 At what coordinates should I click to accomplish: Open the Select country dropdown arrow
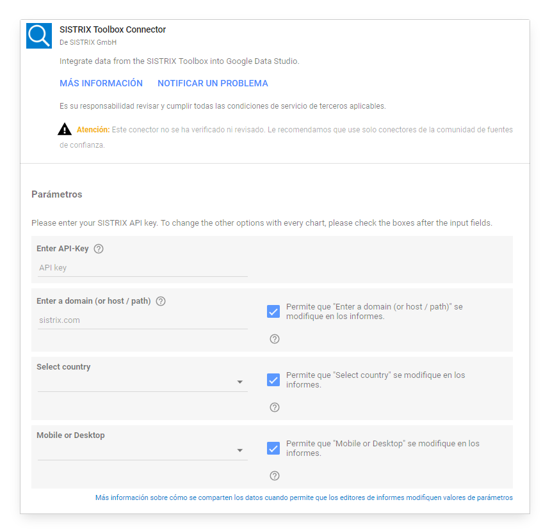click(240, 382)
